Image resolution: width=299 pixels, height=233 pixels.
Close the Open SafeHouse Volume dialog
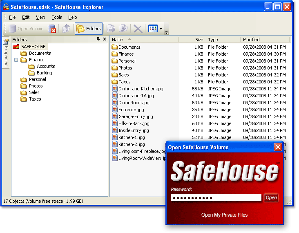(x=278, y=147)
